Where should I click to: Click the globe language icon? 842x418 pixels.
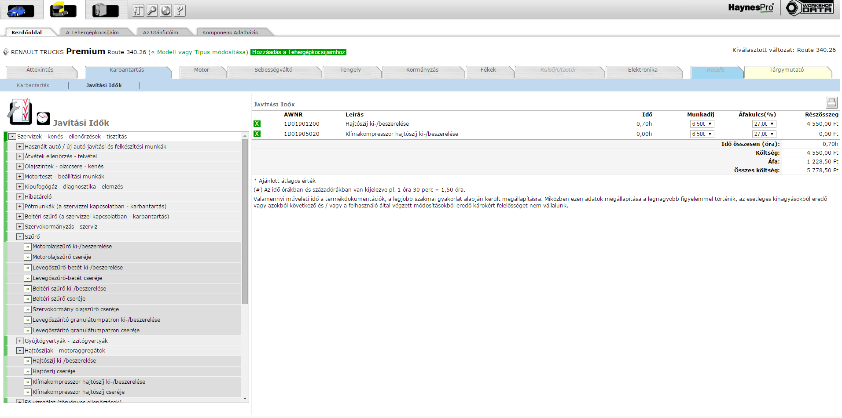click(x=166, y=11)
